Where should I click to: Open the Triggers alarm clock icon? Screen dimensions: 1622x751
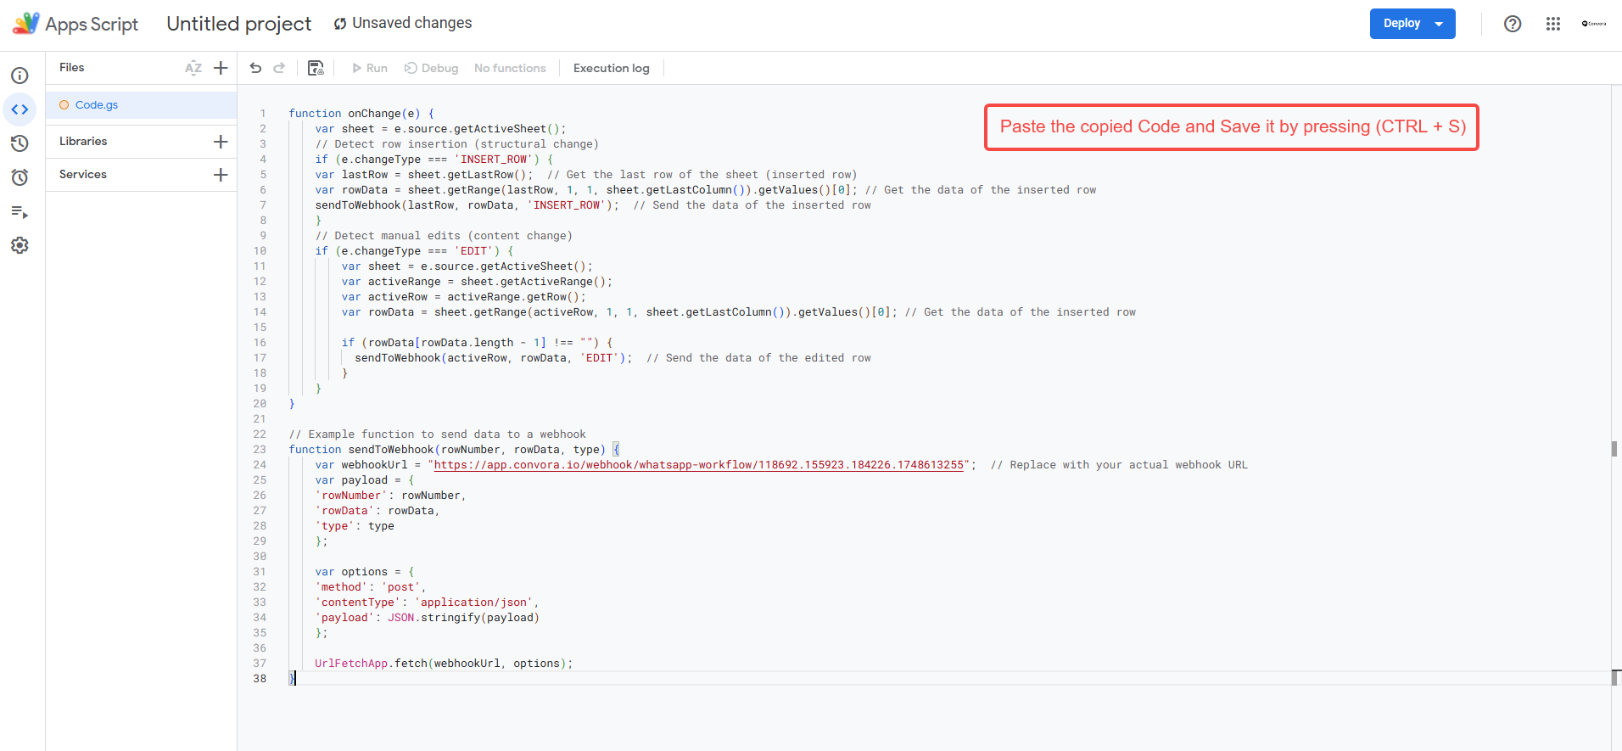[20, 177]
